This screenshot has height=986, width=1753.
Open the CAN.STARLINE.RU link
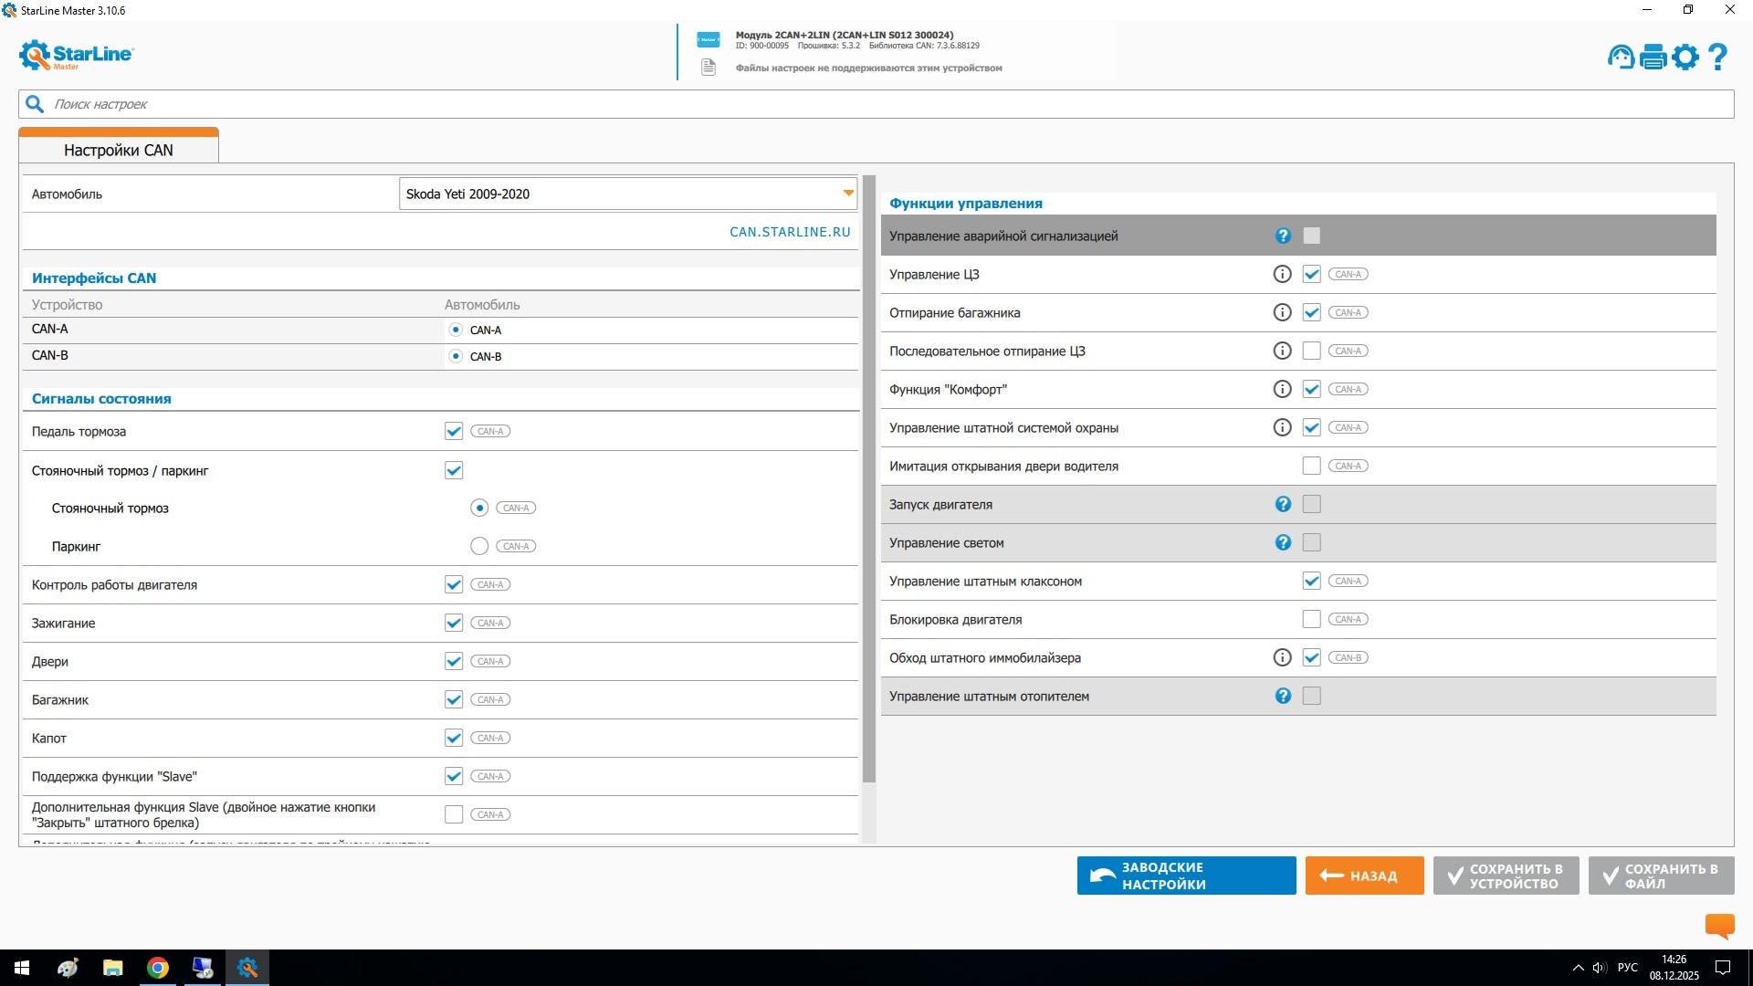tap(789, 232)
